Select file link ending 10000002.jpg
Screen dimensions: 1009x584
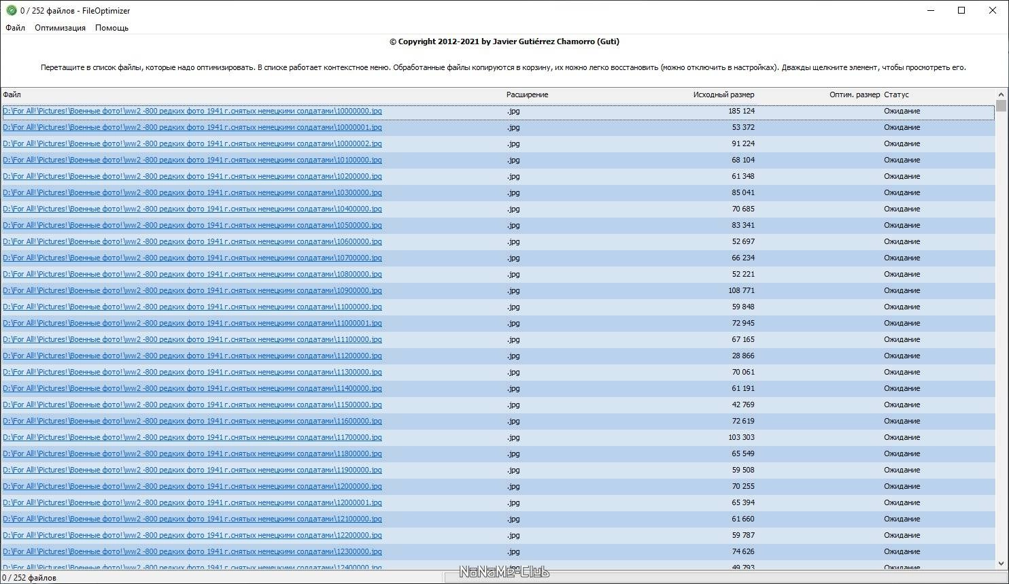[x=192, y=143]
